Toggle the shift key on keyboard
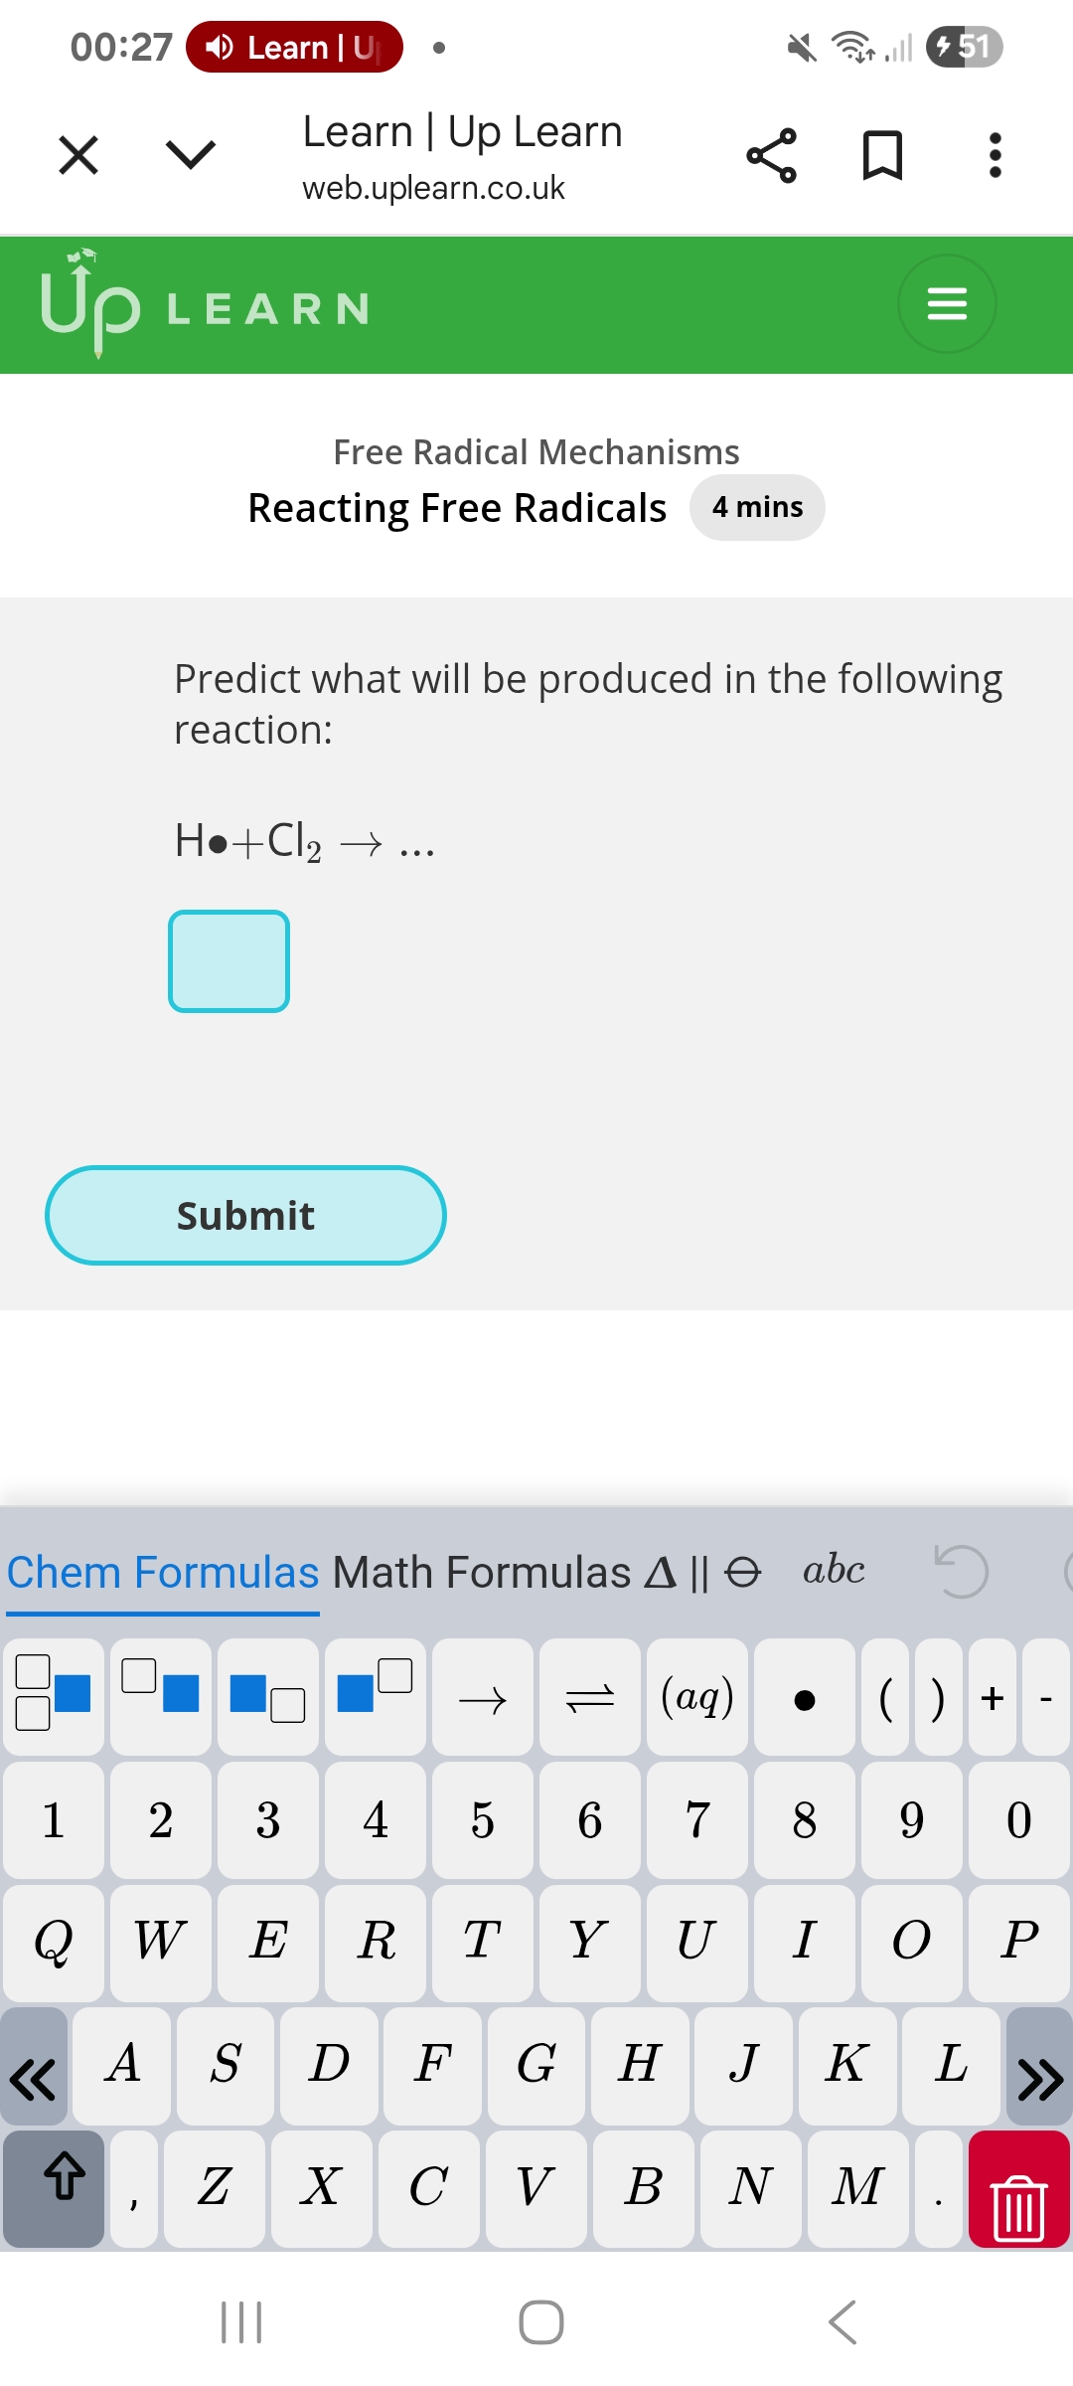The width and height of the screenshot is (1073, 2386). click(55, 2187)
